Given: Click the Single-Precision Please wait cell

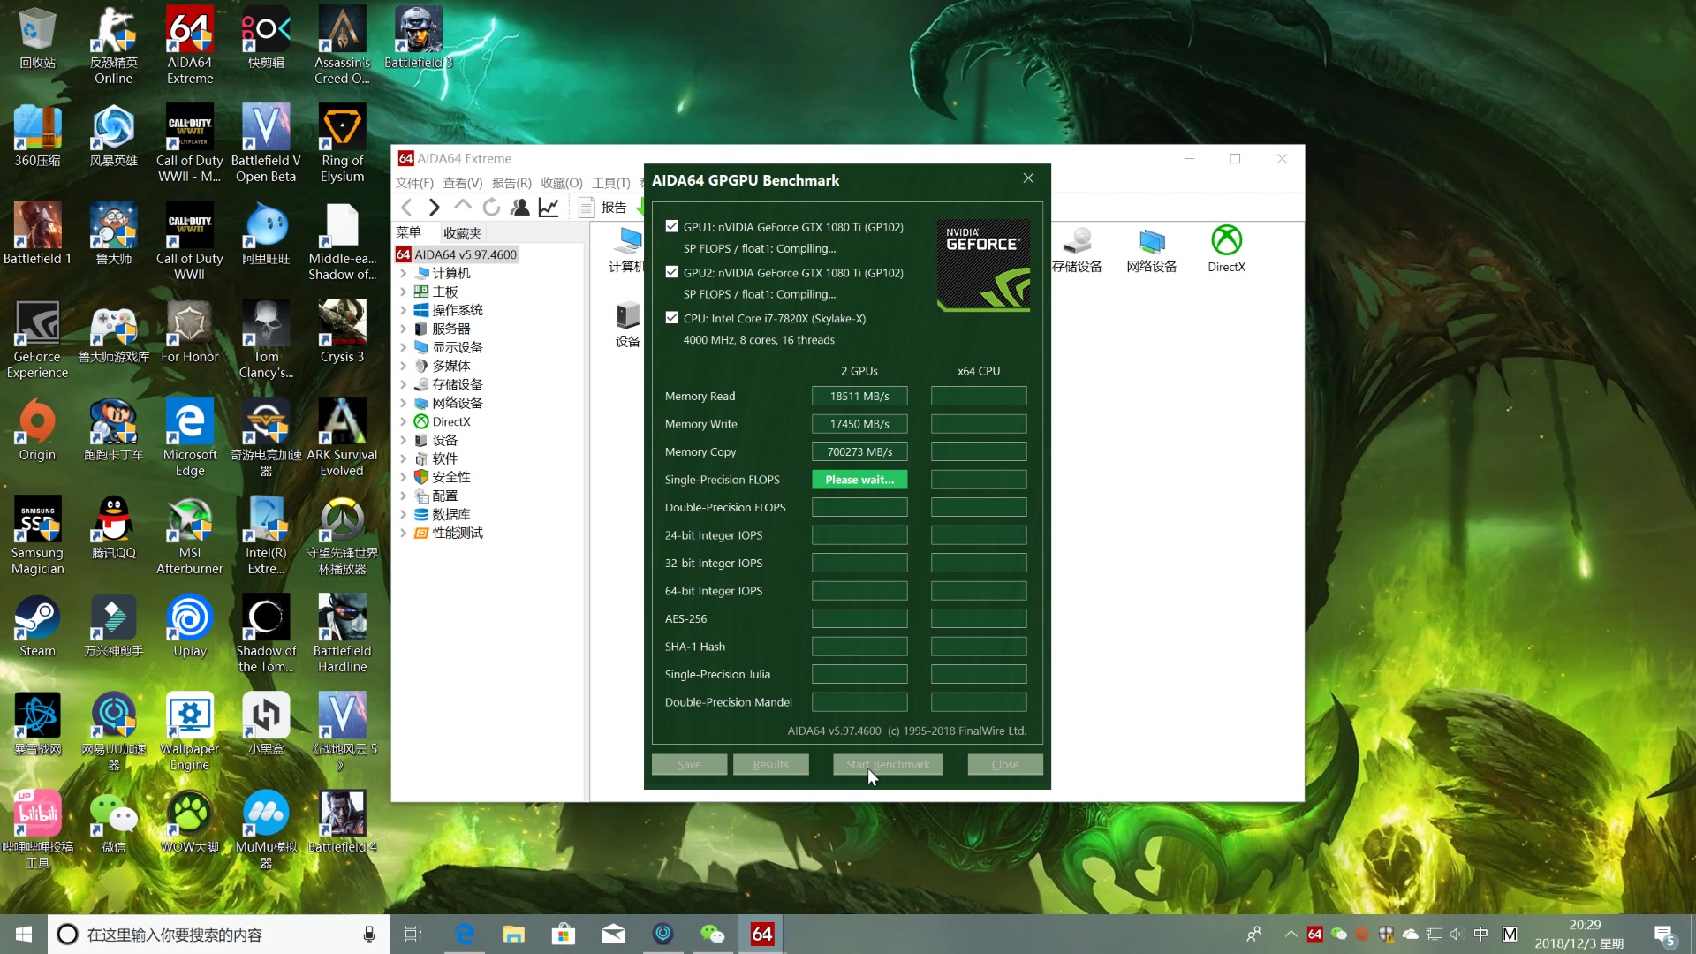Looking at the screenshot, I should coord(859,480).
